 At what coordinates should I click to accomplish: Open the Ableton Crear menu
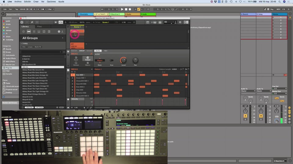pos(36,2)
